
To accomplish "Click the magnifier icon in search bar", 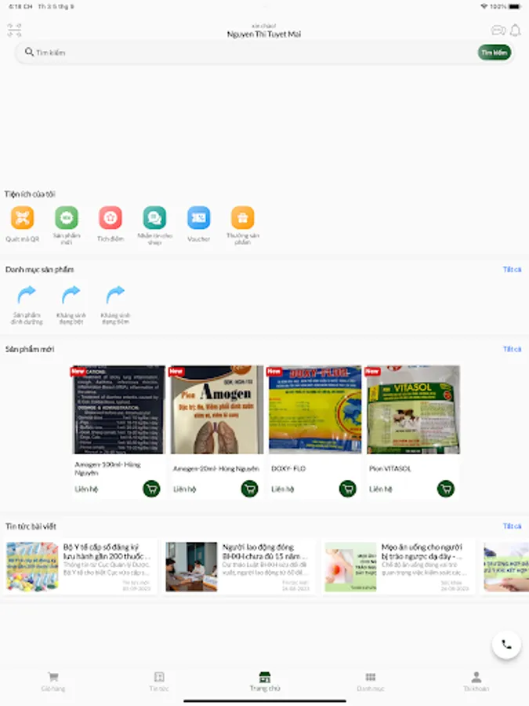I will [x=29, y=52].
